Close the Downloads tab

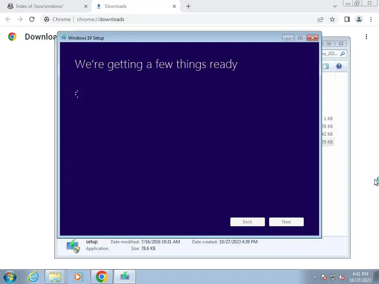pos(174,6)
